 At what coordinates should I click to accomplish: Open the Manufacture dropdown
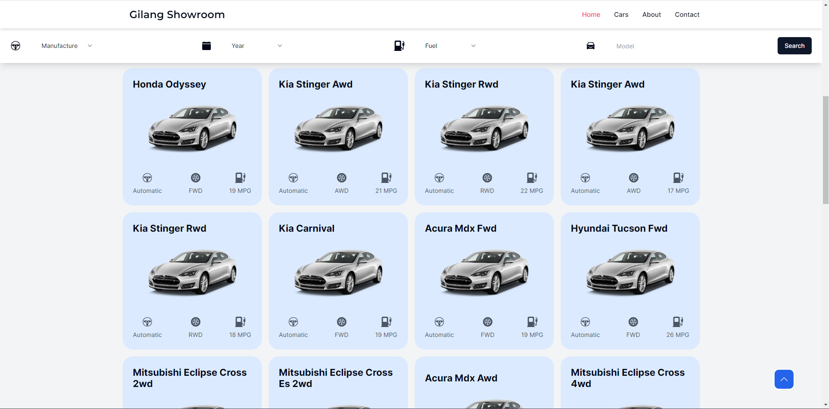(67, 46)
